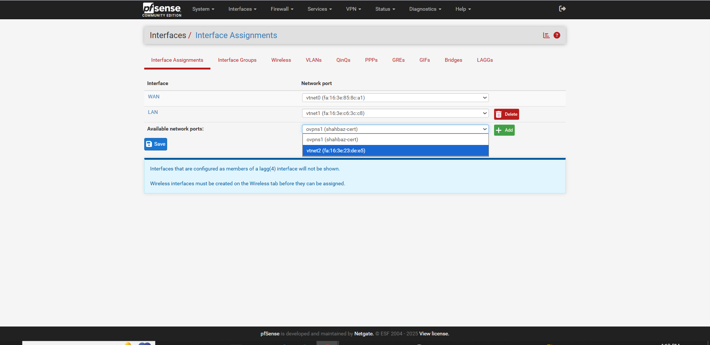This screenshot has height=345, width=710.
Task: Open the Firewall menu
Action: pos(282,9)
